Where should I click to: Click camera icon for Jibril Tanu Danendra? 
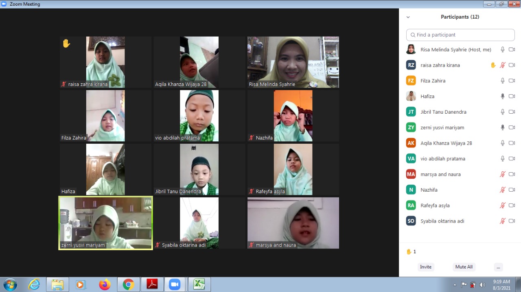[x=512, y=112]
